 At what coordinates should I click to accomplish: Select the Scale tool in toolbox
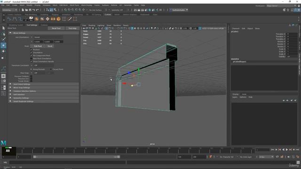3,58
